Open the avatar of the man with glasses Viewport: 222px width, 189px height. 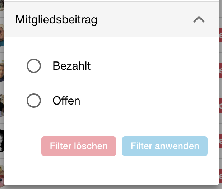tap(1, 36)
